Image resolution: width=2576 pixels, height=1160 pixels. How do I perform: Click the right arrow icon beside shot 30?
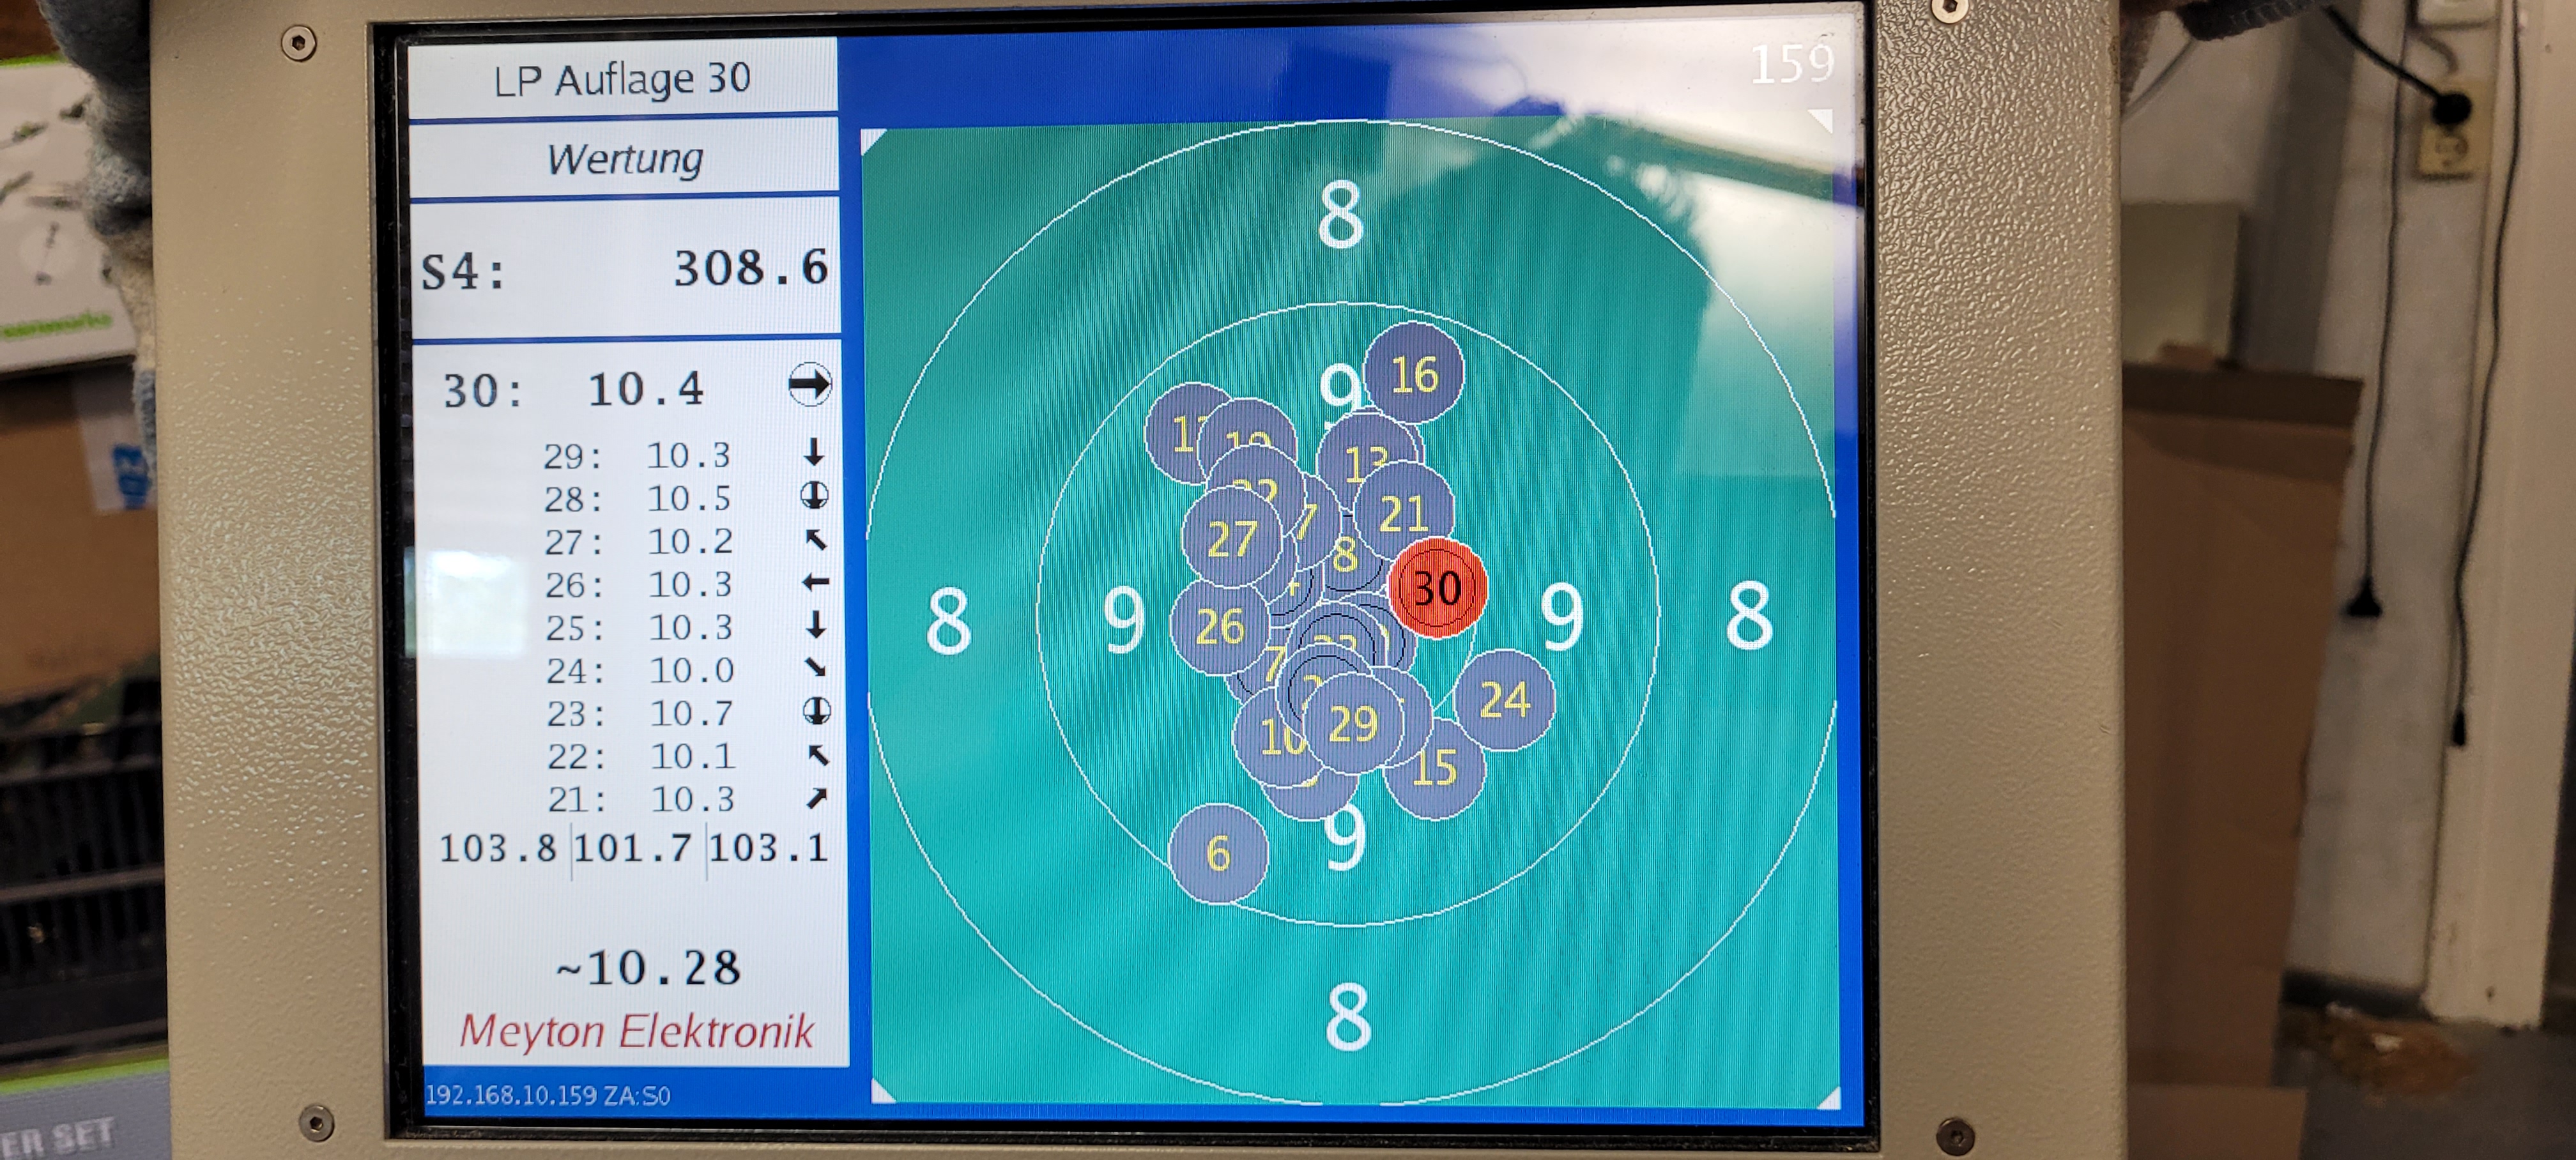pos(809,385)
